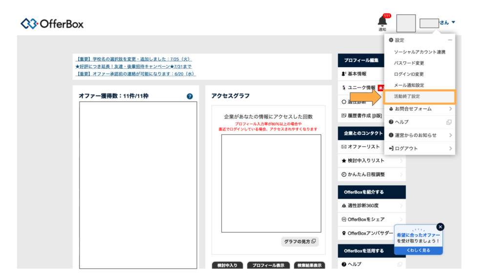The width and height of the screenshot is (500, 280).
Task: Expand chevron beside 運営からのお知らせ
Action: (450, 135)
